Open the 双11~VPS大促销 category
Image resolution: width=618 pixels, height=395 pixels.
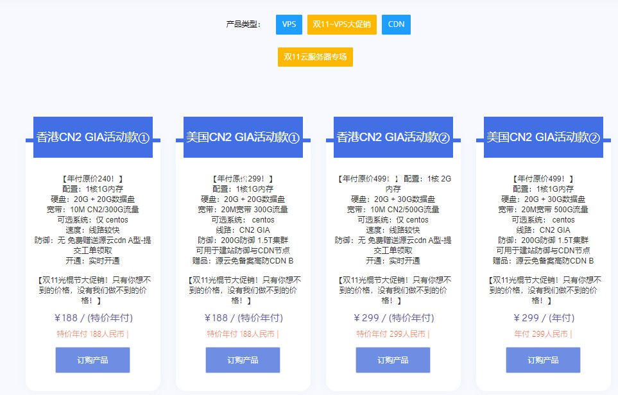pyautogui.click(x=341, y=24)
